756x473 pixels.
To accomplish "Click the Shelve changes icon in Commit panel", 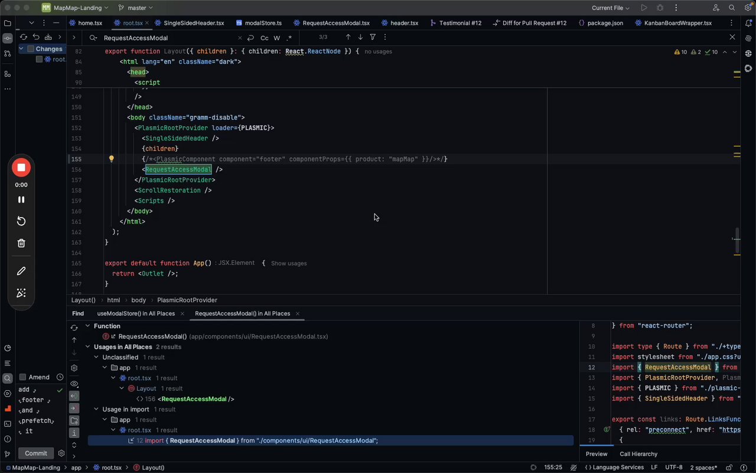I will [47, 37].
